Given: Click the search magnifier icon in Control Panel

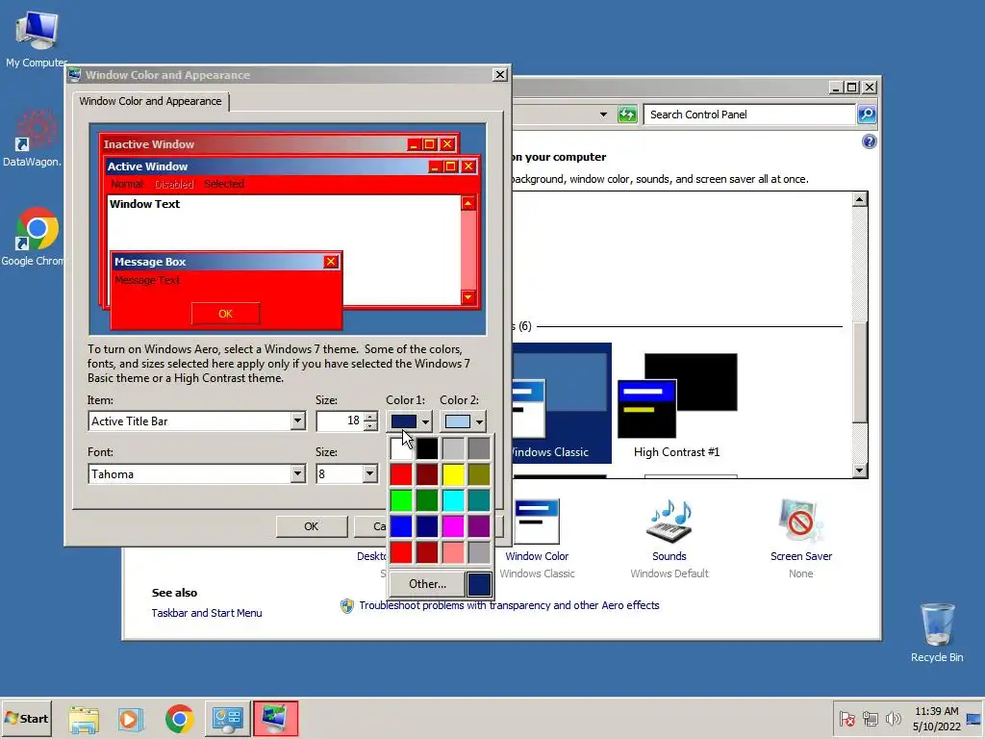Looking at the screenshot, I should (867, 115).
